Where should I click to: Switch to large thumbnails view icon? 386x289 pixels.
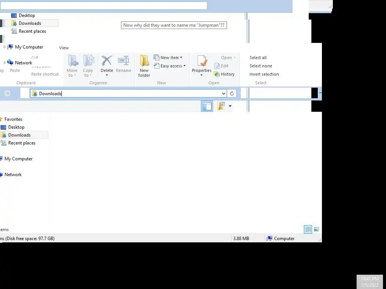tap(316, 229)
